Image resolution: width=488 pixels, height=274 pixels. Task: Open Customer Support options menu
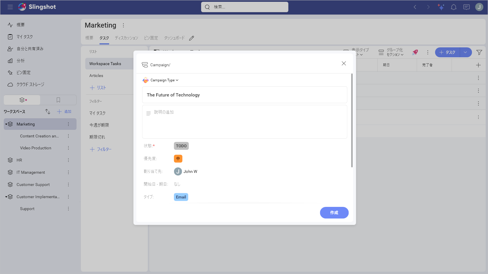point(68,185)
